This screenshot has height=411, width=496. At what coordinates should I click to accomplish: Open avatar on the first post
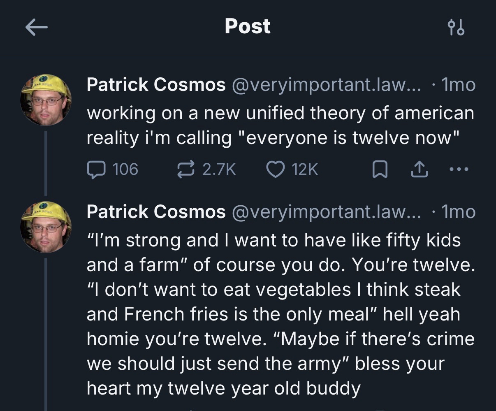pos(46,100)
